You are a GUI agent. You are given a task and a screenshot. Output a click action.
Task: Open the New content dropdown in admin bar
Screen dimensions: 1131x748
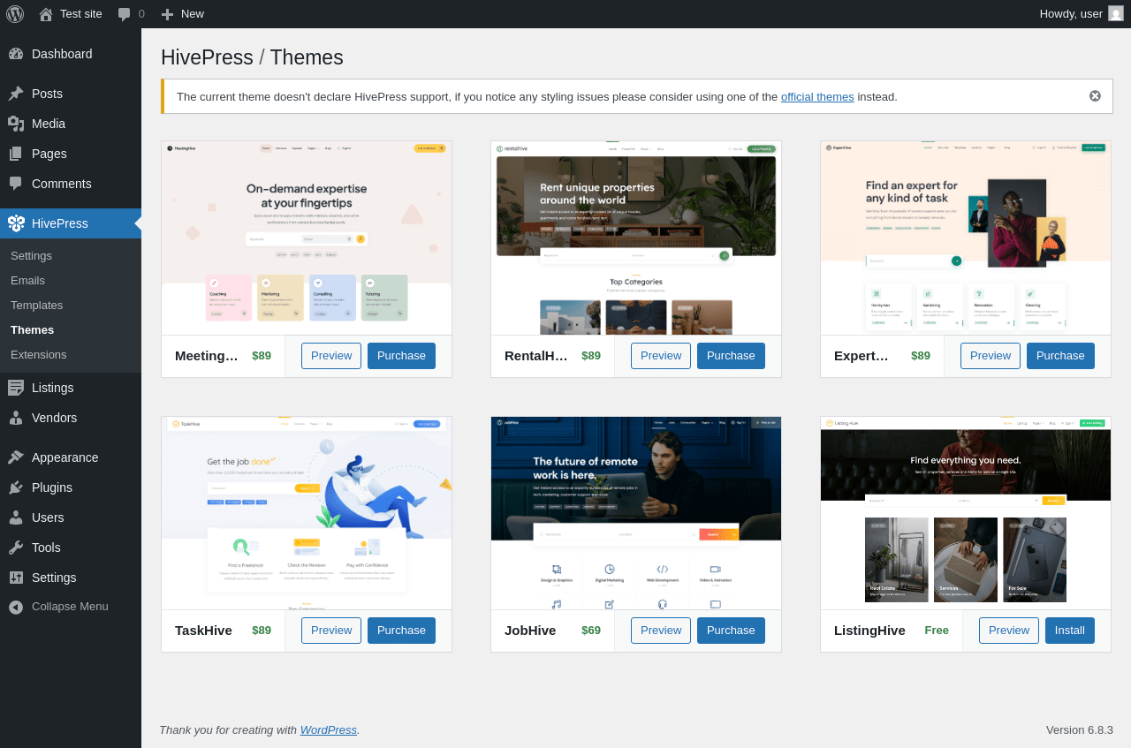point(182,14)
